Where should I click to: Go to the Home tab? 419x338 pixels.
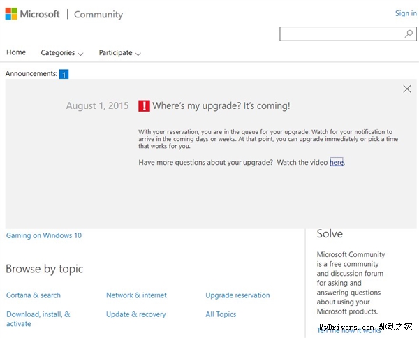point(16,52)
